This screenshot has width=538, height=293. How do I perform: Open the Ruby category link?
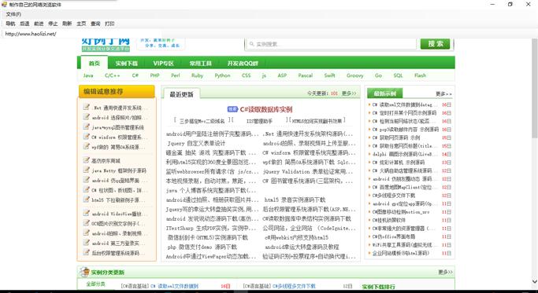click(x=197, y=75)
